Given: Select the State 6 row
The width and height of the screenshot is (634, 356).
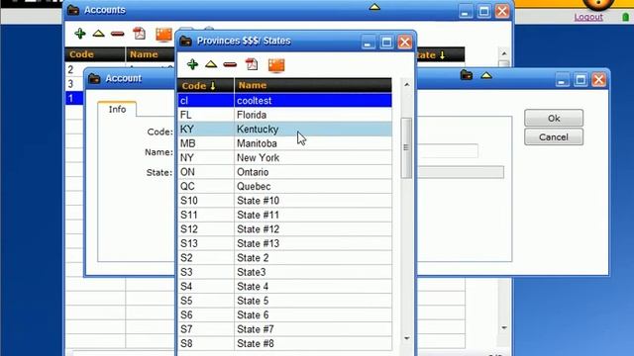Looking at the screenshot, I should tap(284, 315).
